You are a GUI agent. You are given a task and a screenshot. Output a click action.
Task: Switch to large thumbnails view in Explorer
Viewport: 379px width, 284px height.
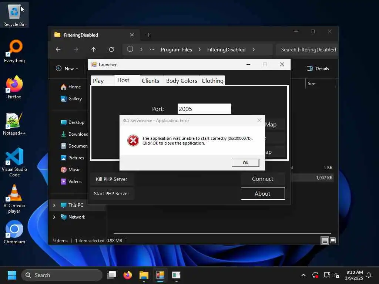tap(333, 240)
